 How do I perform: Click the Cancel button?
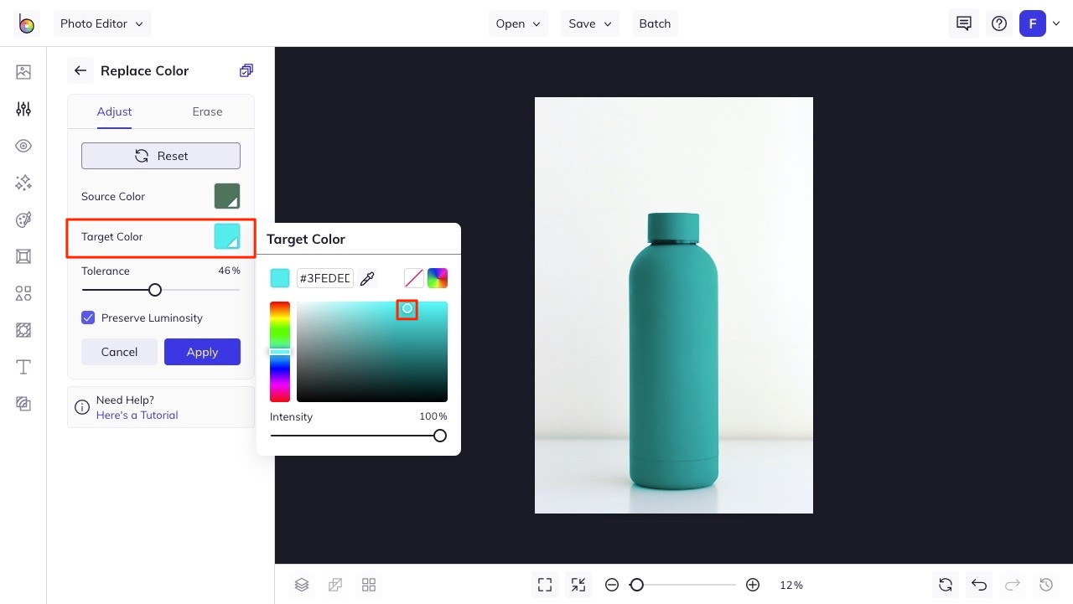tap(119, 352)
